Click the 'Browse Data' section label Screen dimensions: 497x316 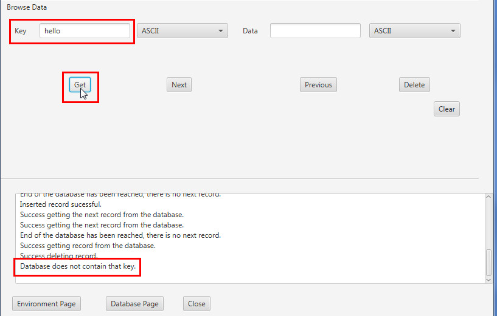(27, 7)
